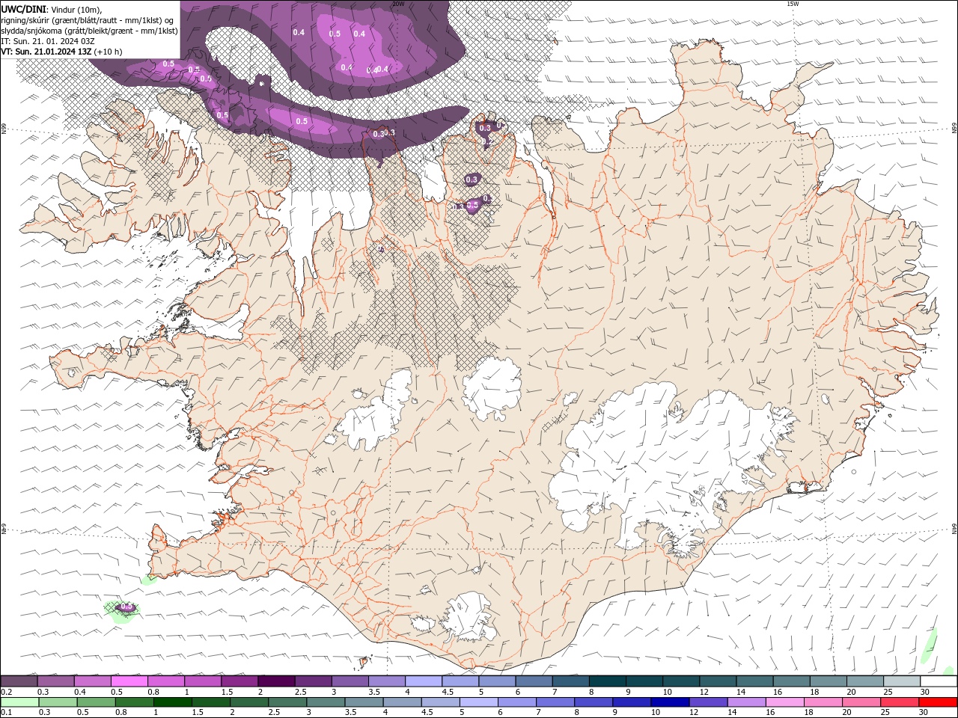Pick upper scale swatch between 6 and 7
Viewport: 958px width, 718px height.
(x=534, y=681)
